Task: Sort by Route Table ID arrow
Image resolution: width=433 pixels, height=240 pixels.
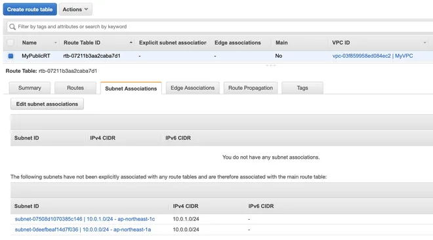Action: click(x=131, y=43)
